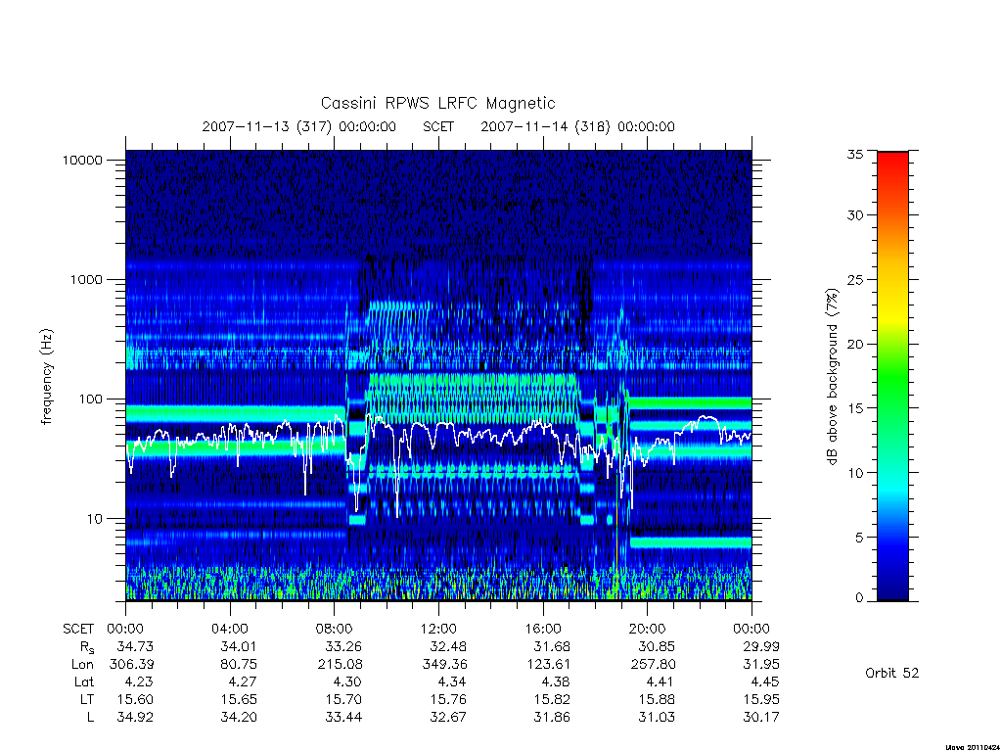Click the 20:00 SCET time tick label
This screenshot has height=752, width=1002.
point(648,629)
